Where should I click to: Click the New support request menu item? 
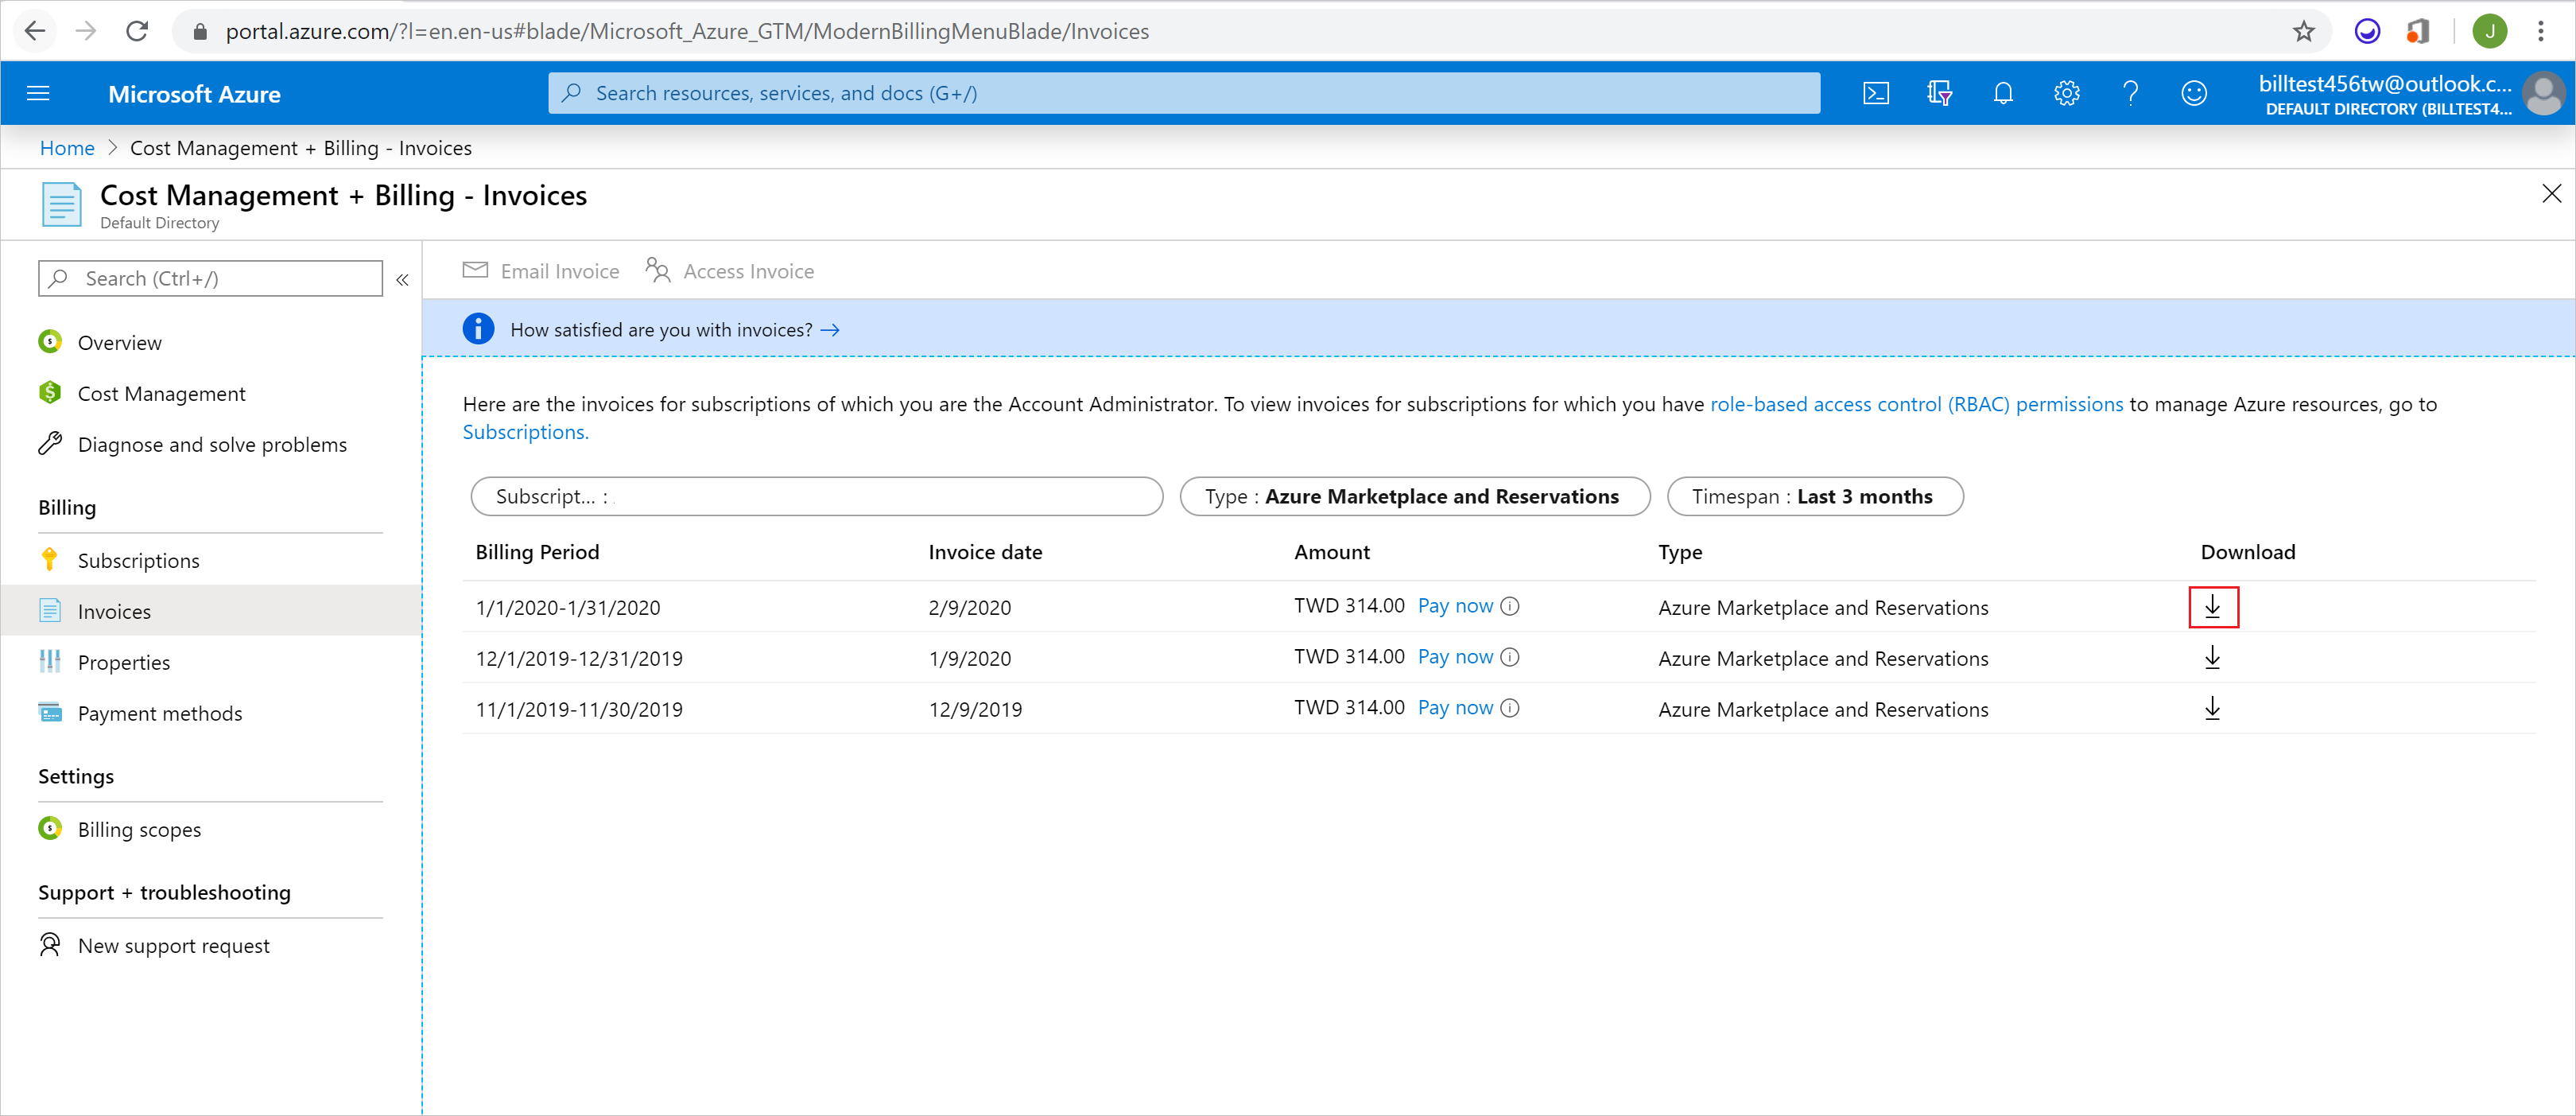click(x=176, y=945)
